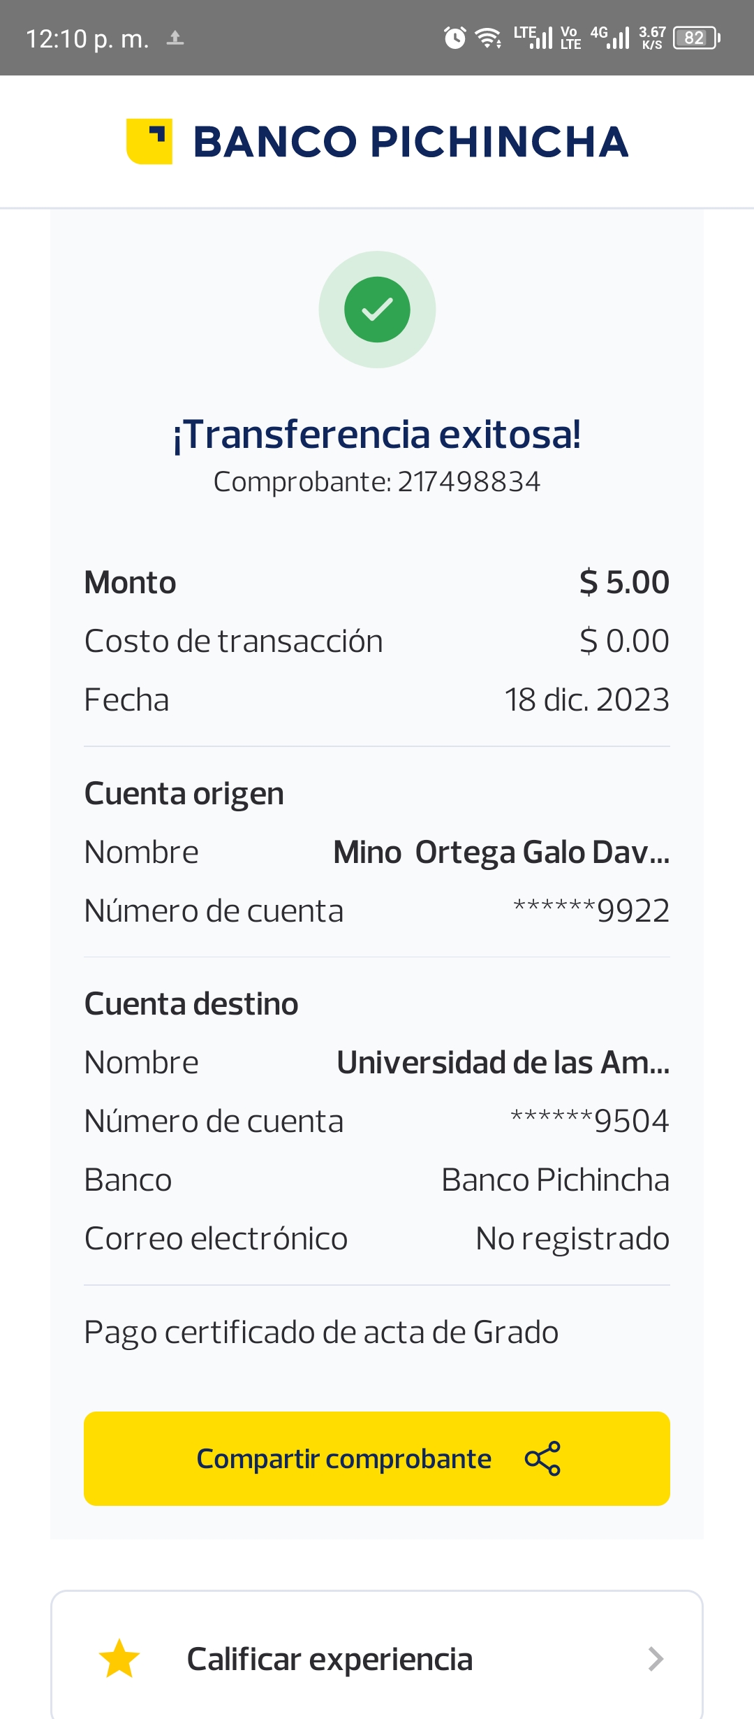The height and width of the screenshot is (1719, 754).
Task: Tap the battery level indicator
Action: 695,38
